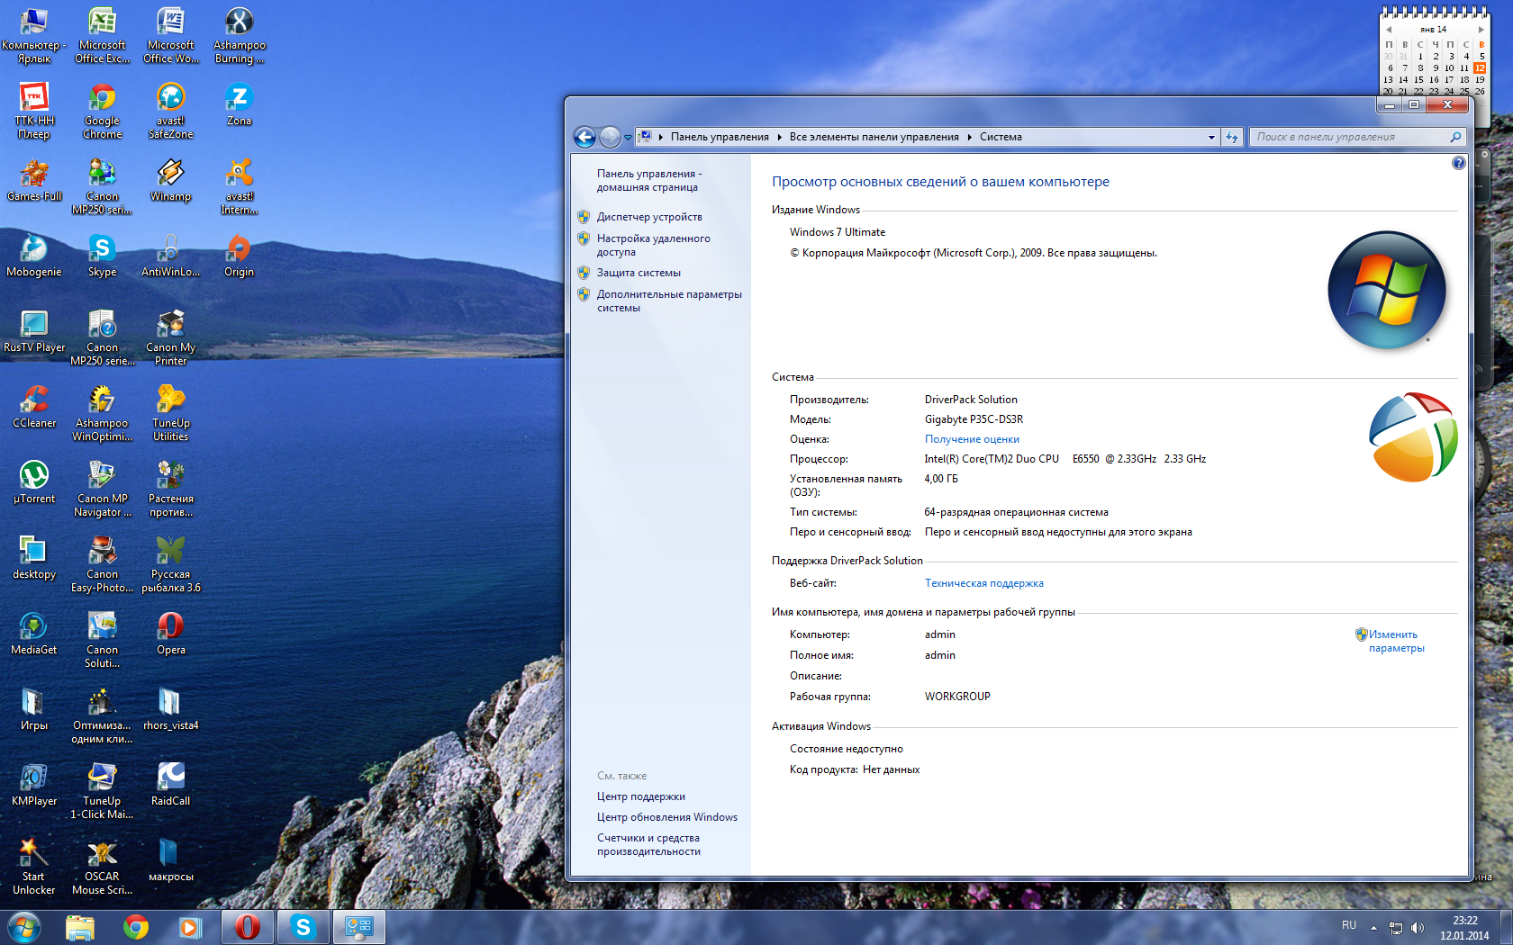This screenshot has height=945, width=1513.
Task: Open the Mobogenie desktop icon
Action: 33,256
